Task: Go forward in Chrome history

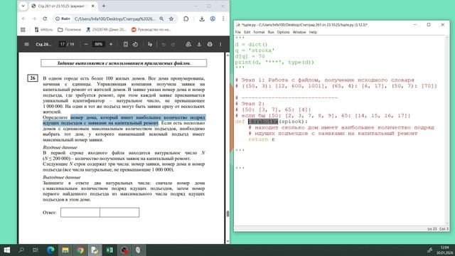Action: coord(34,19)
